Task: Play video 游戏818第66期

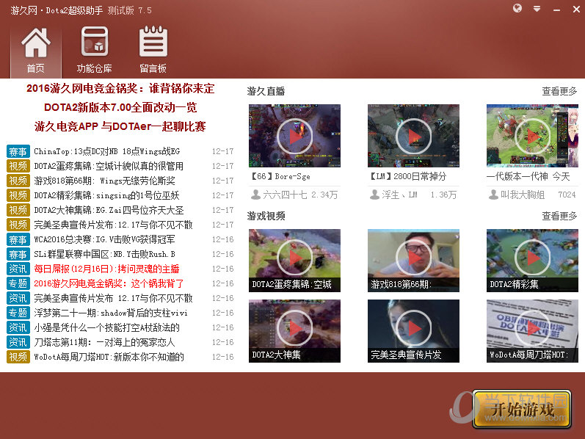Action: (413, 260)
